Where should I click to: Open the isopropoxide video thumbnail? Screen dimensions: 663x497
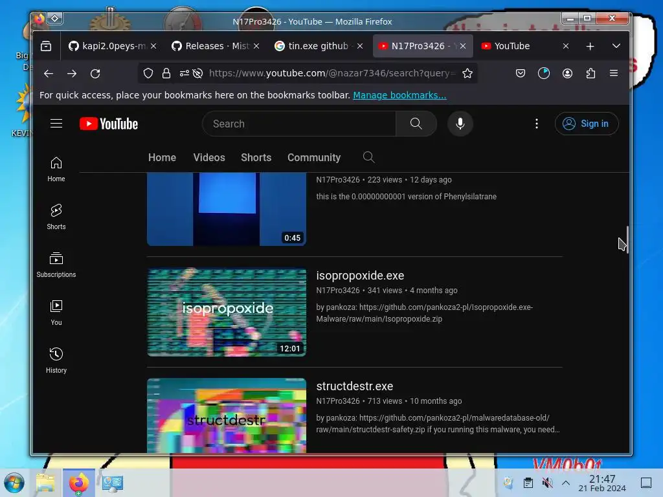(227, 312)
